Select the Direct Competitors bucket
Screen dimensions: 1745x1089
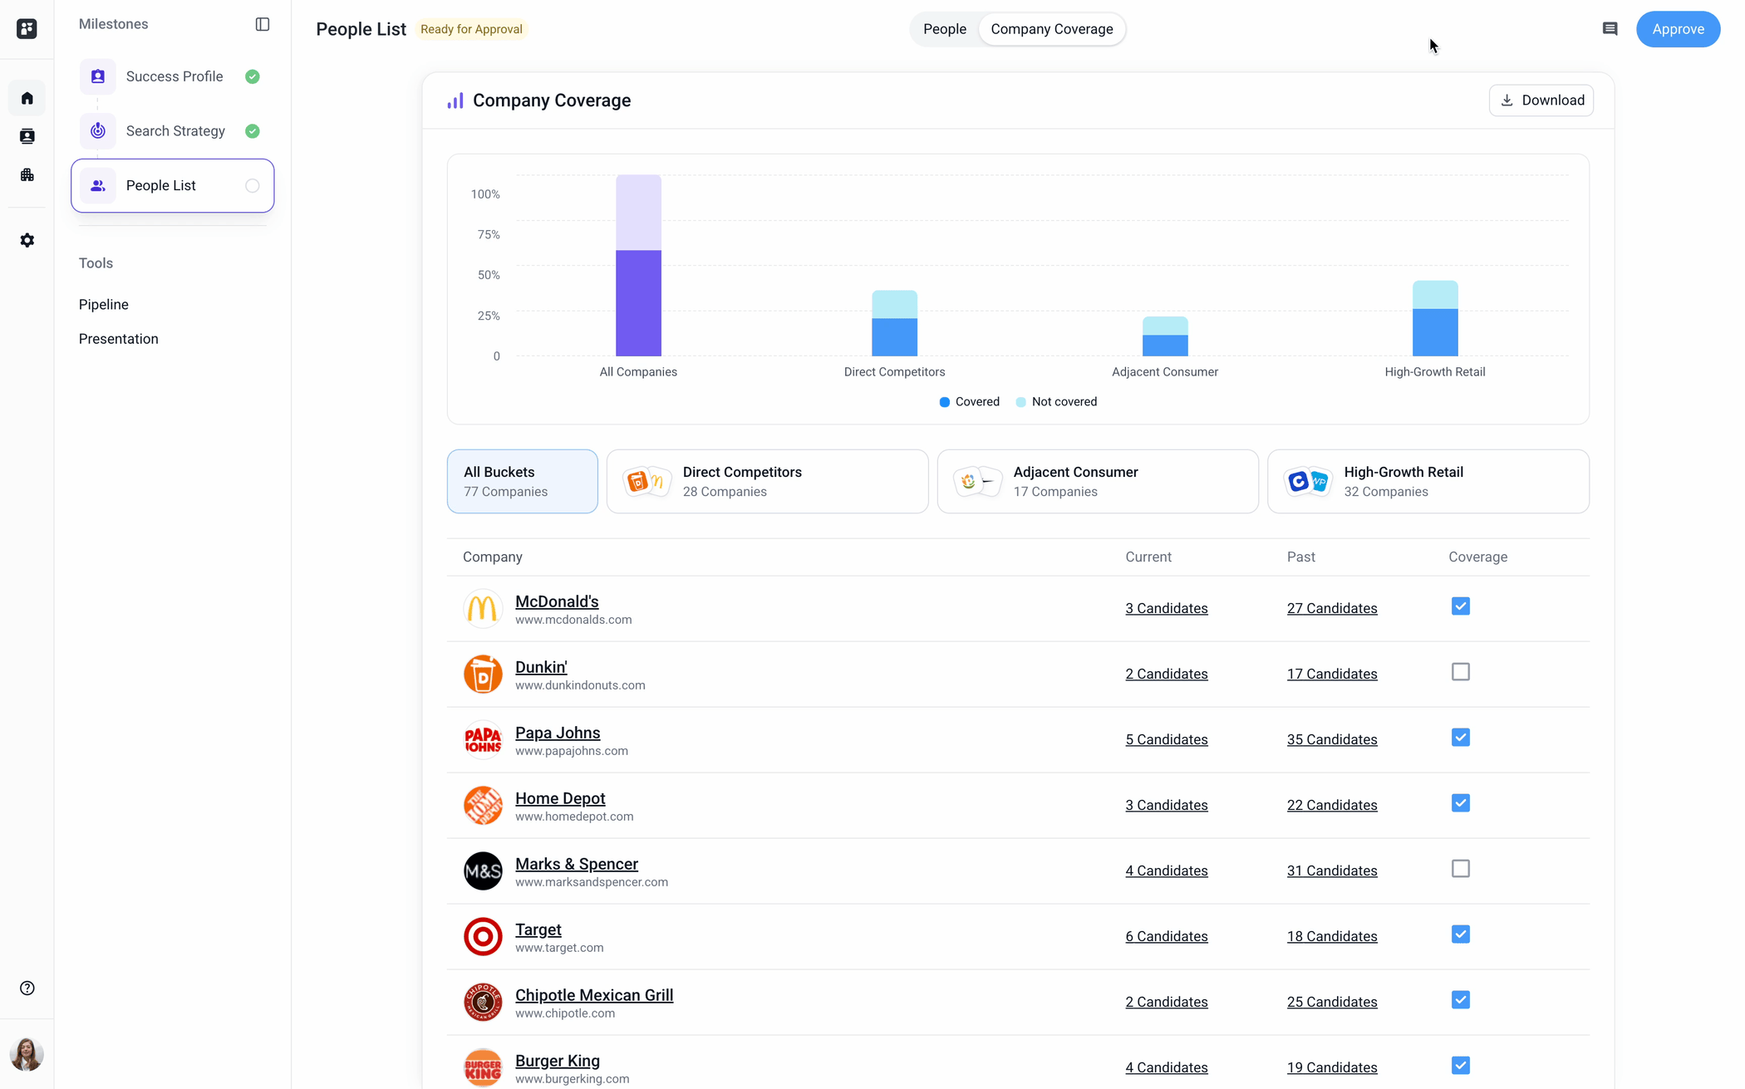coord(766,482)
